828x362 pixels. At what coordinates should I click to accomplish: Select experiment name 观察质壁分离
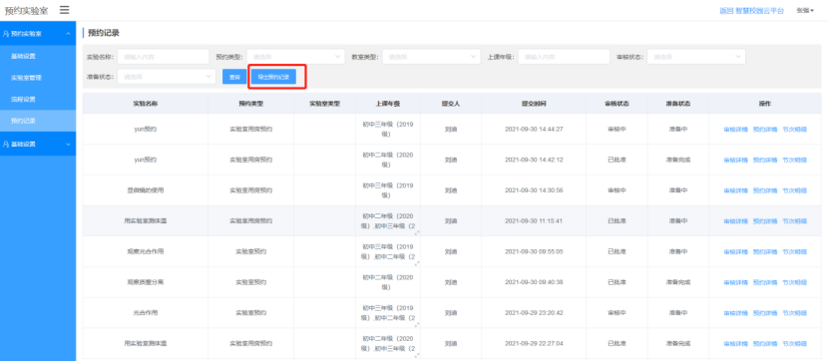[146, 282]
